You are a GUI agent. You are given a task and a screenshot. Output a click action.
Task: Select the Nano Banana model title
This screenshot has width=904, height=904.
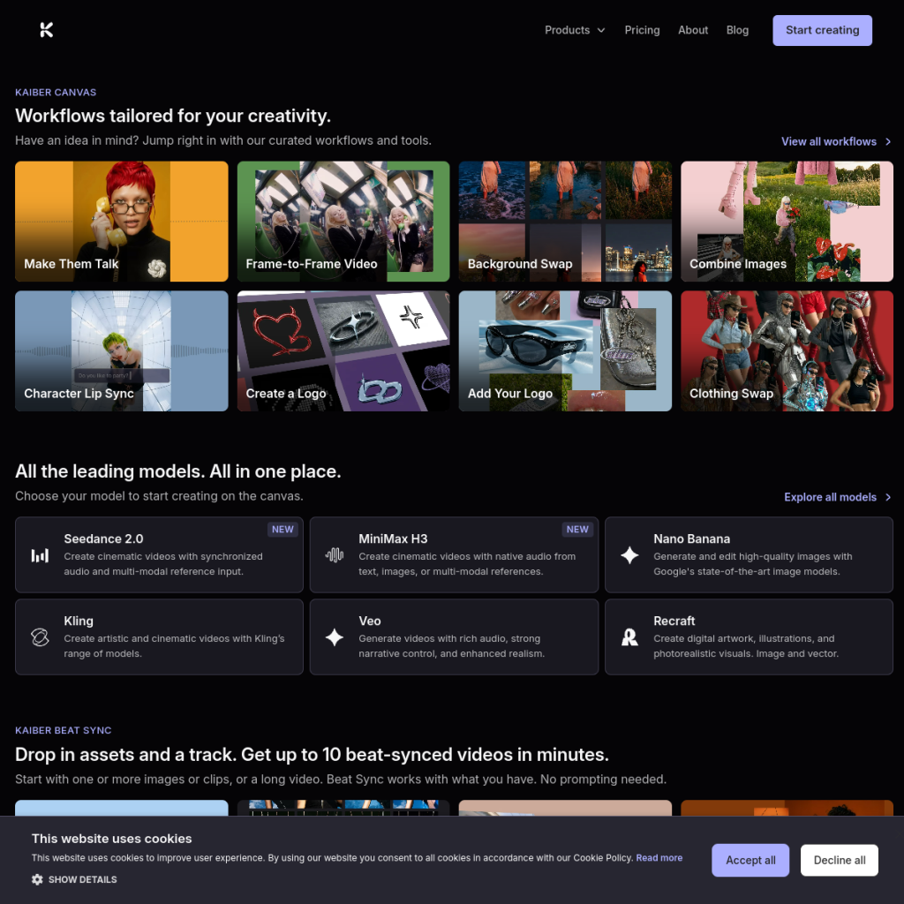click(x=692, y=539)
